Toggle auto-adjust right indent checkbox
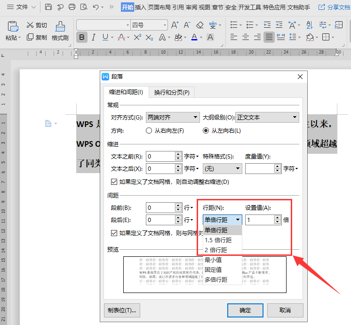Image resolution: width=351 pixels, height=325 pixels. pos(114,182)
